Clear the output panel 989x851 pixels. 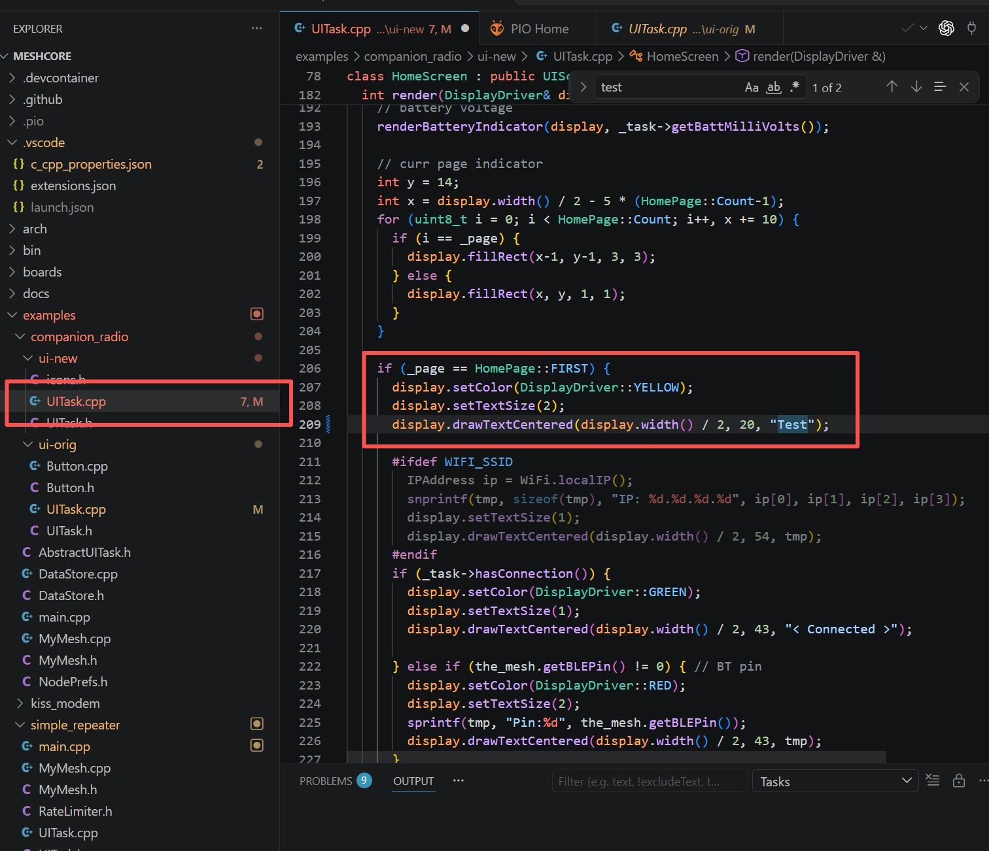[x=933, y=780]
